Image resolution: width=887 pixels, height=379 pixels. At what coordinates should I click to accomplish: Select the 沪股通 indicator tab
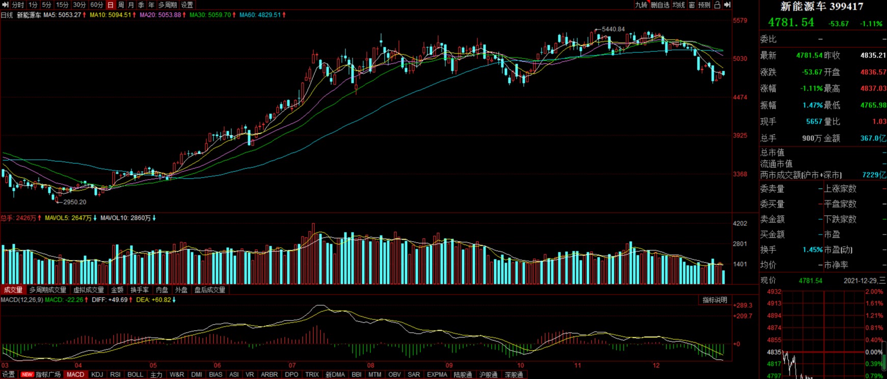click(x=488, y=374)
